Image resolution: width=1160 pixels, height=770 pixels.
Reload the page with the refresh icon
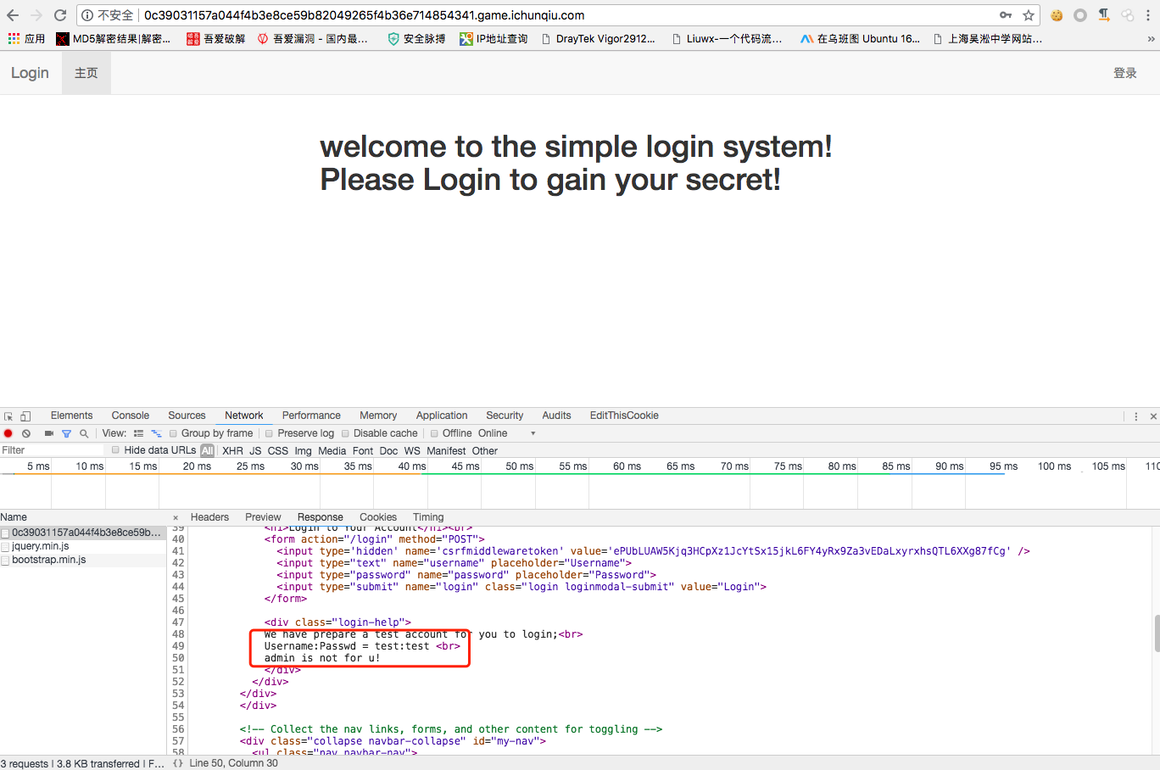pyautogui.click(x=60, y=15)
